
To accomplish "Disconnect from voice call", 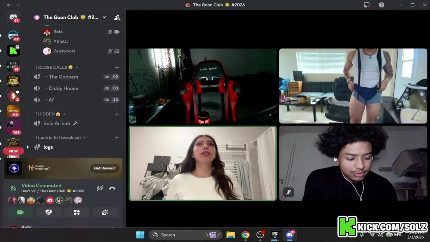I will (112, 188).
